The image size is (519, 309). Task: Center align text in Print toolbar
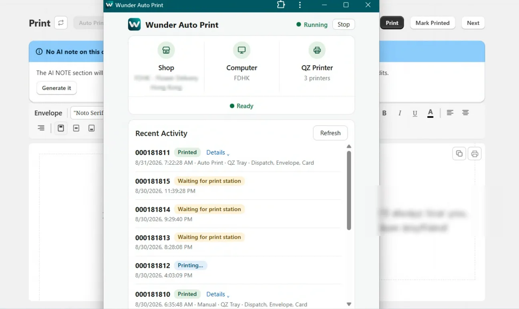[x=465, y=113]
